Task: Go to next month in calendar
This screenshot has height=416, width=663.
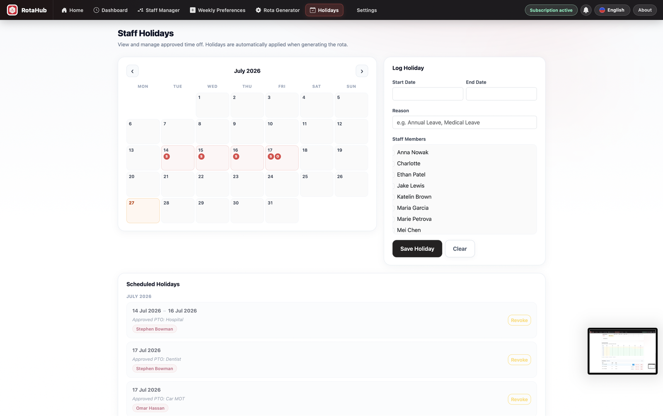Action: coord(362,71)
